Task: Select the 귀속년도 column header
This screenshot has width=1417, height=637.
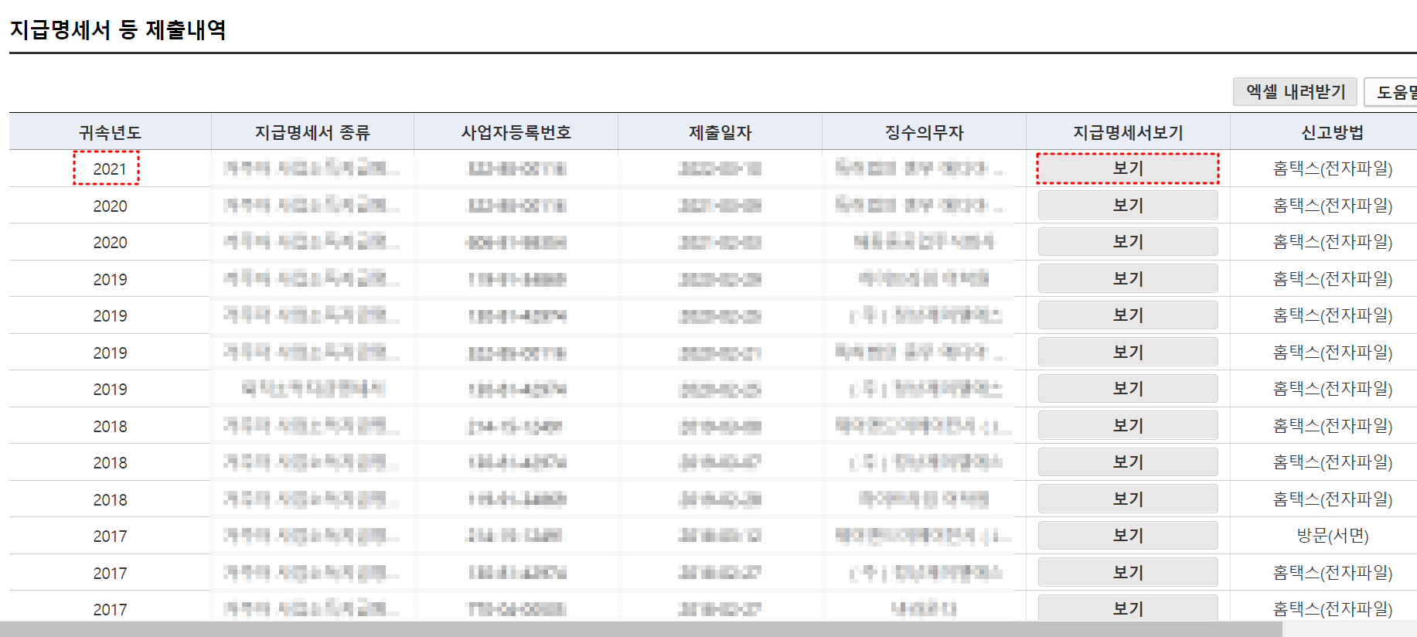Action: (x=110, y=132)
